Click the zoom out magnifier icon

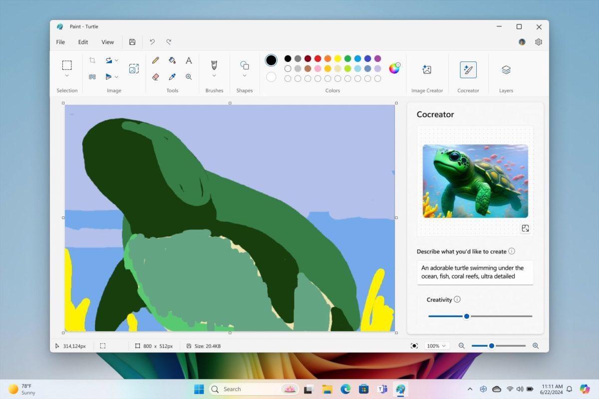tap(462, 346)
